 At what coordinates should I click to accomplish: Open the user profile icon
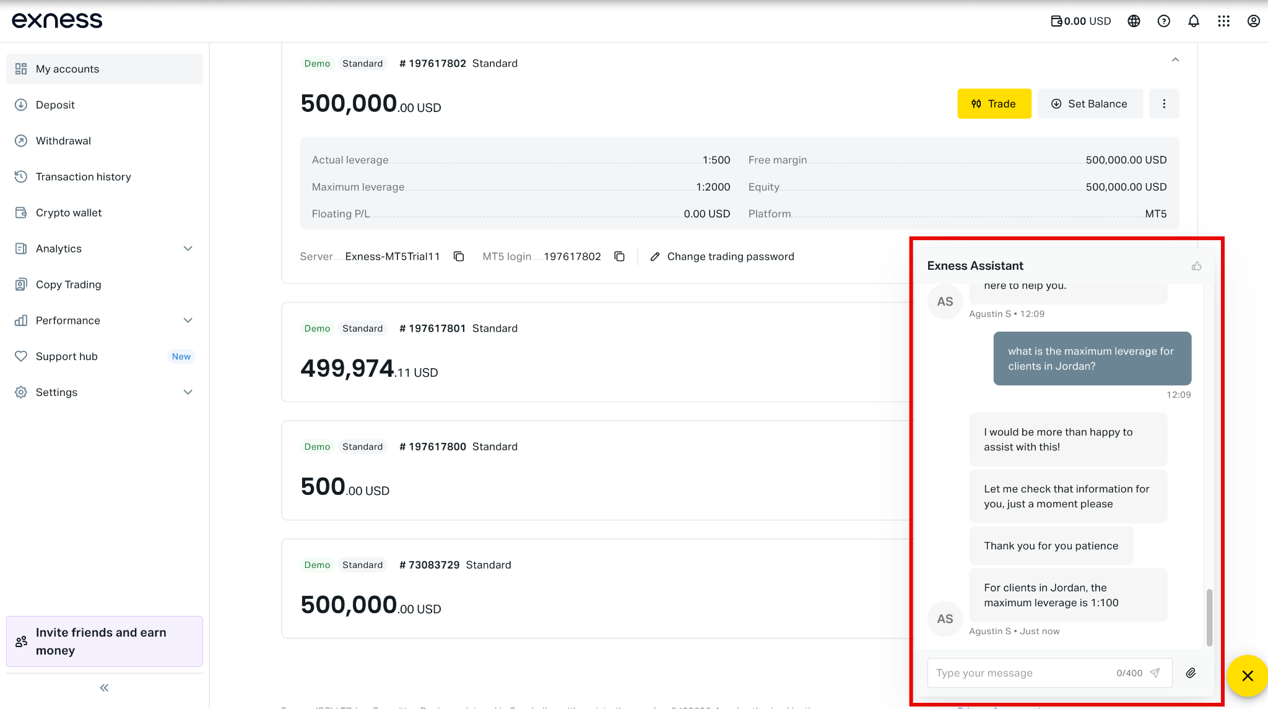pyautogui.click(x=1253, y=21)
